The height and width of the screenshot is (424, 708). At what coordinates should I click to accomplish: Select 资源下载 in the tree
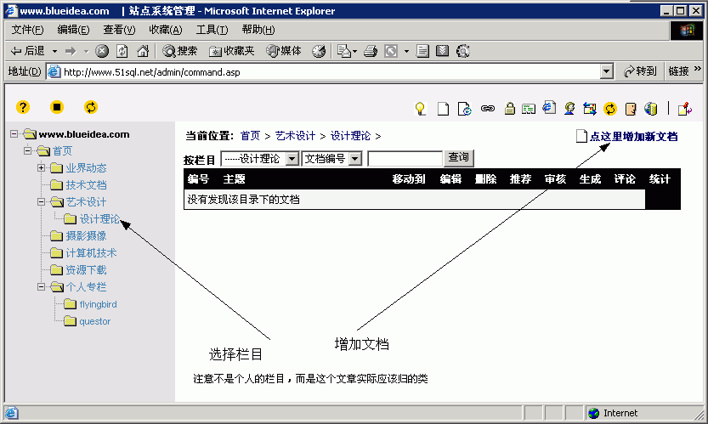86,270
